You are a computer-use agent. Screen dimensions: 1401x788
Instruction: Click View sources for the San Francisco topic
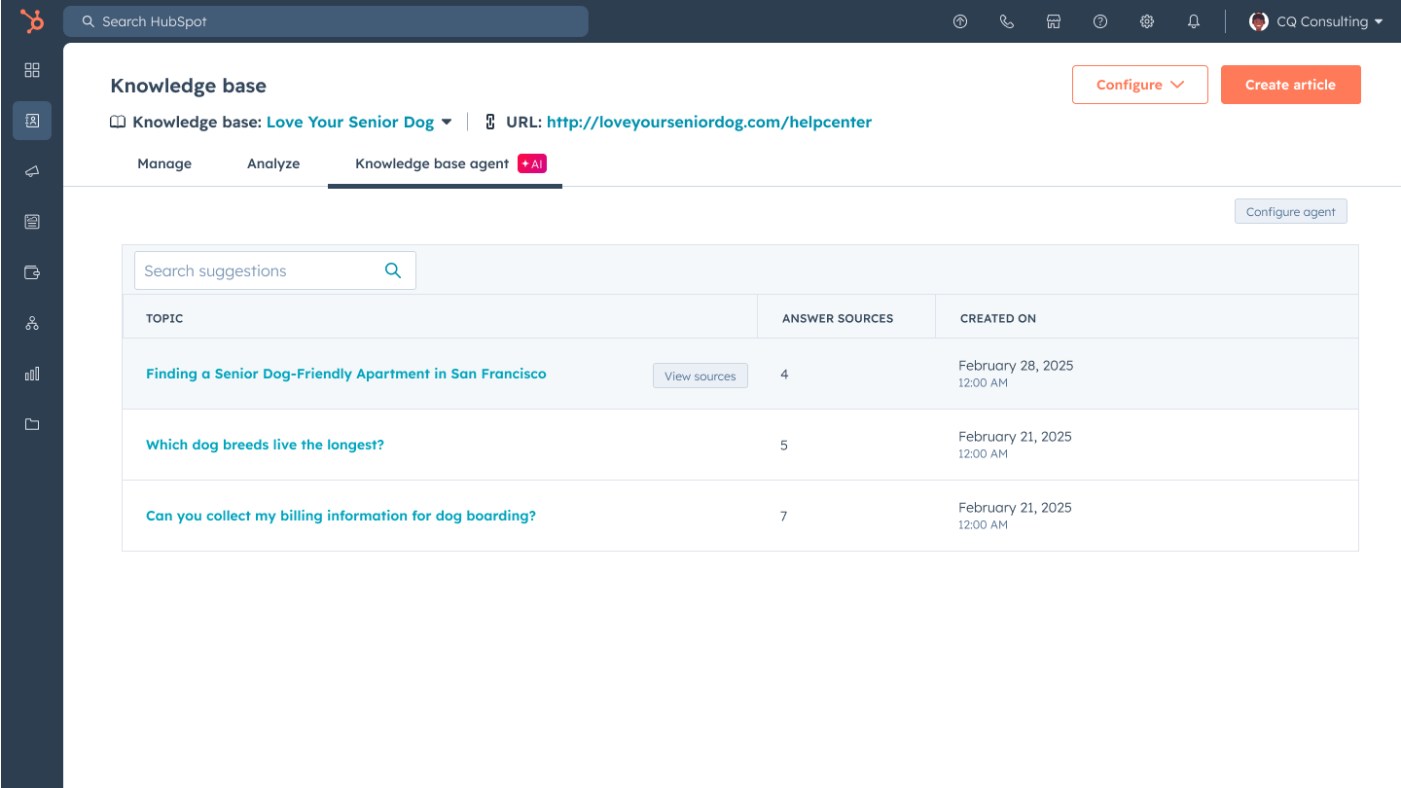point(700,376)
